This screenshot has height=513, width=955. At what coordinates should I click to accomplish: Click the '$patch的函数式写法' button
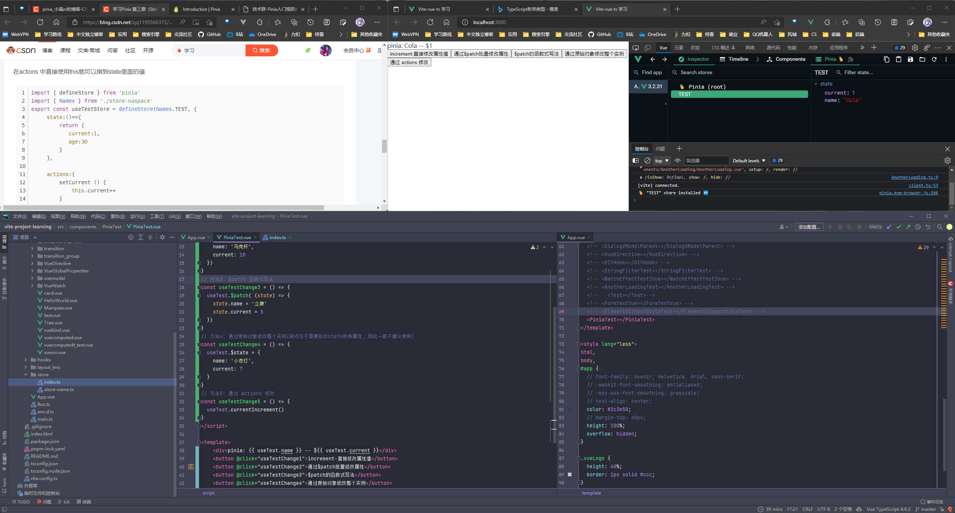(x=536, y=54)
